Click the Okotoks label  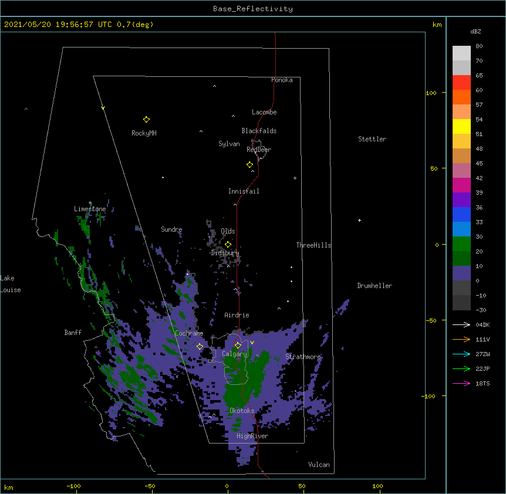coord(242,411)
